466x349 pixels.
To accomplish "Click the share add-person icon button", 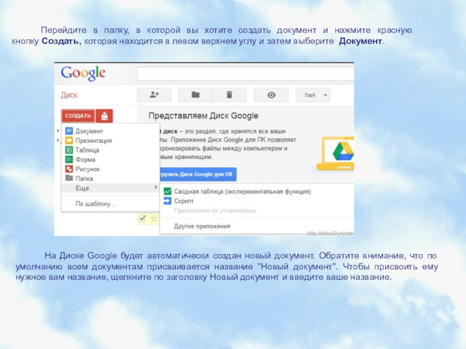I will 154,95.
